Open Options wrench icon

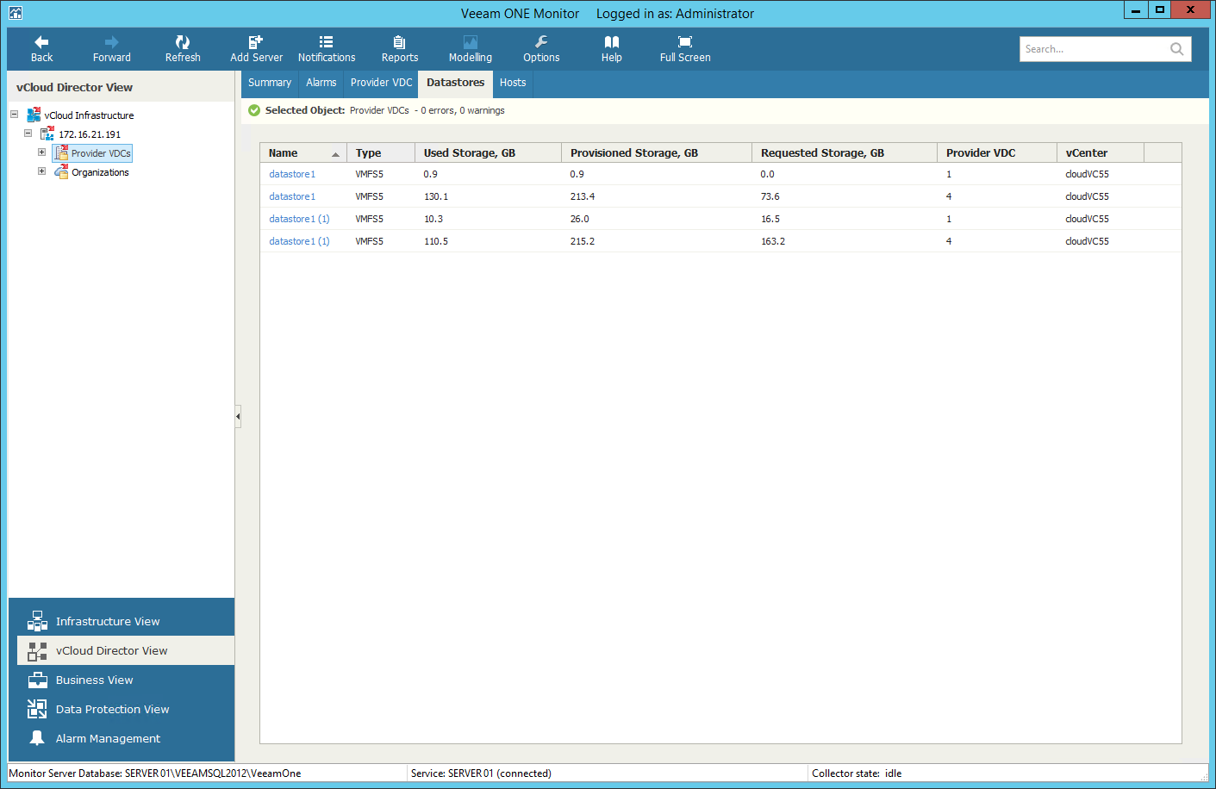click(541, 41)
